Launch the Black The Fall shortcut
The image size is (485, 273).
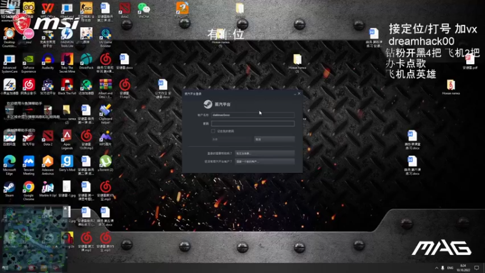point(67,87)
